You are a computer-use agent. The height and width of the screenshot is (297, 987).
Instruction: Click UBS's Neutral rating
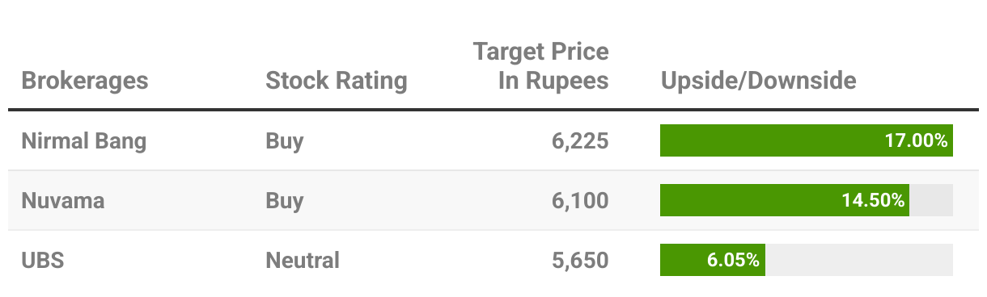point(303,260)
